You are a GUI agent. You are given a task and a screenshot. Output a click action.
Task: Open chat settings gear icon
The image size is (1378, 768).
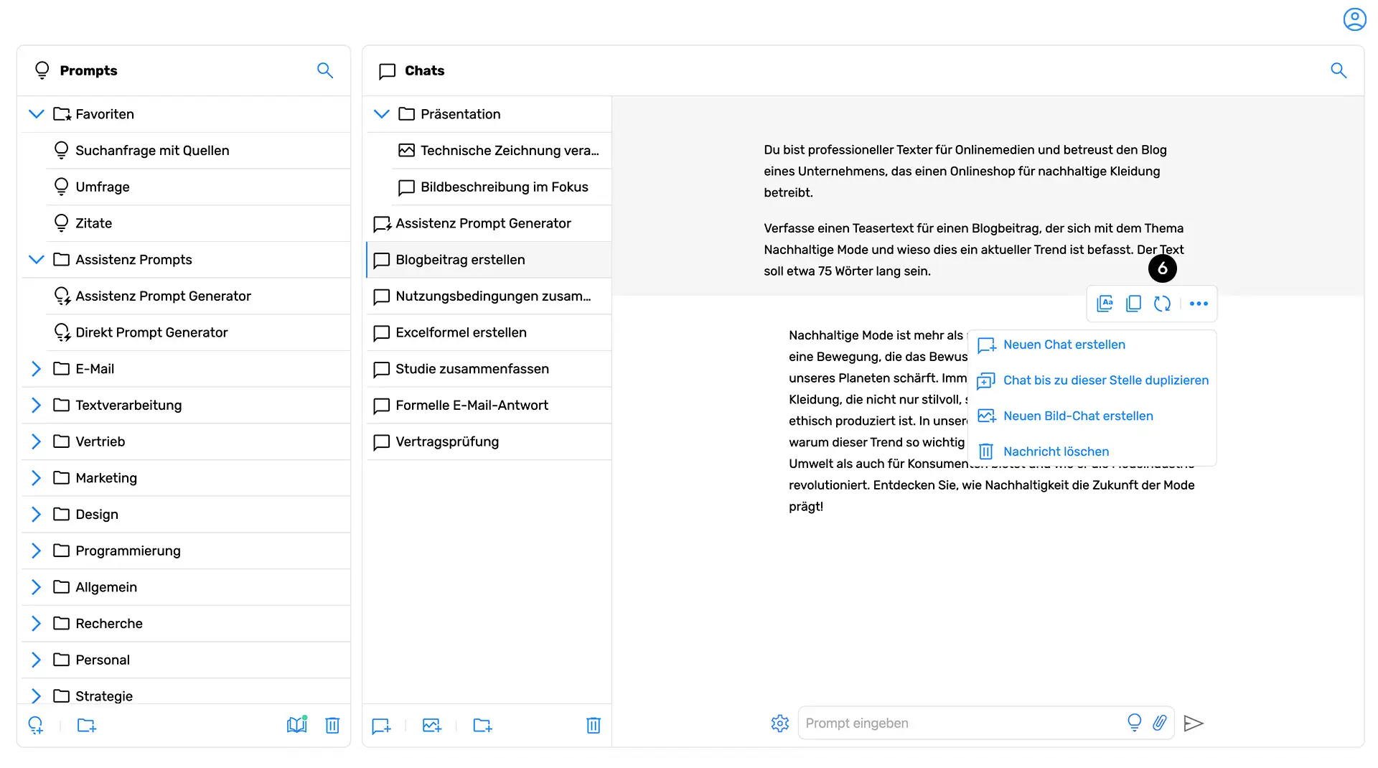[780, 723]
